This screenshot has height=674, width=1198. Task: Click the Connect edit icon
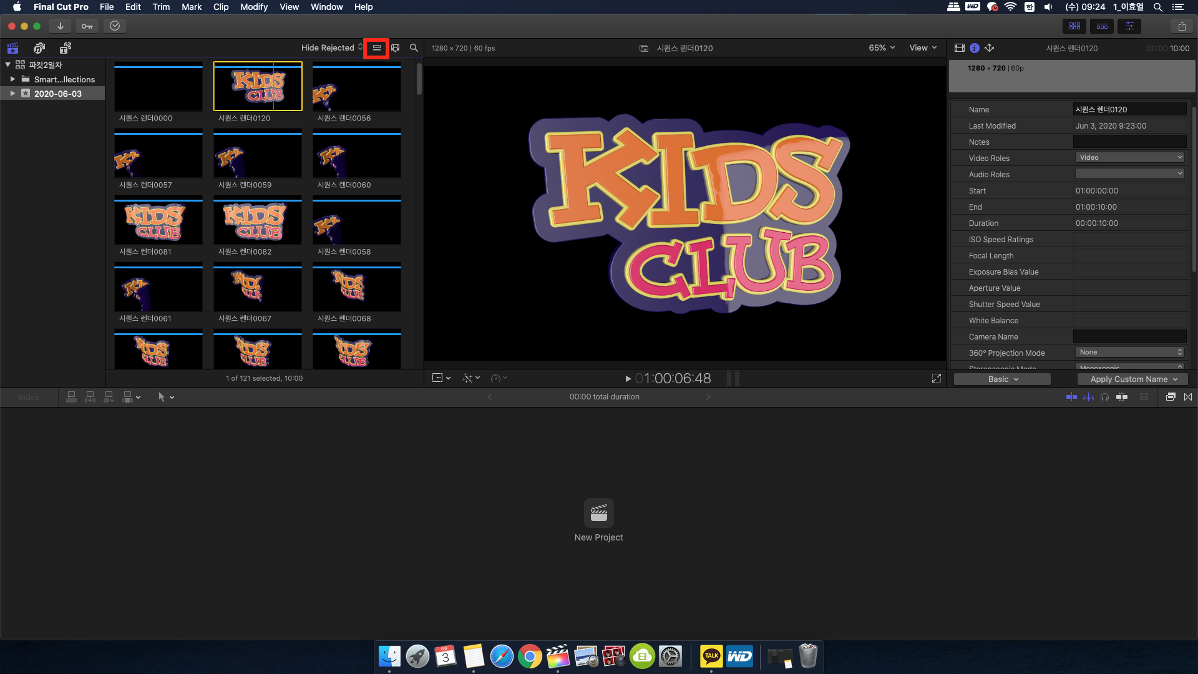coord(71,397)
